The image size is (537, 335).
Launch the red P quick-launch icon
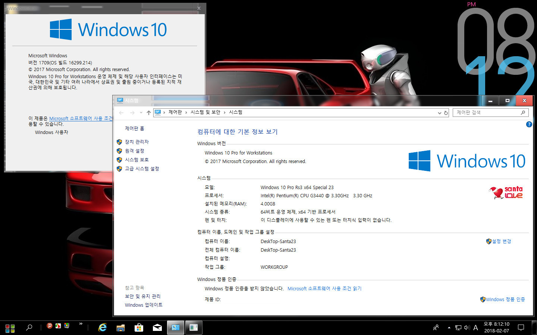pyautogui.click(x=49, y=326)
